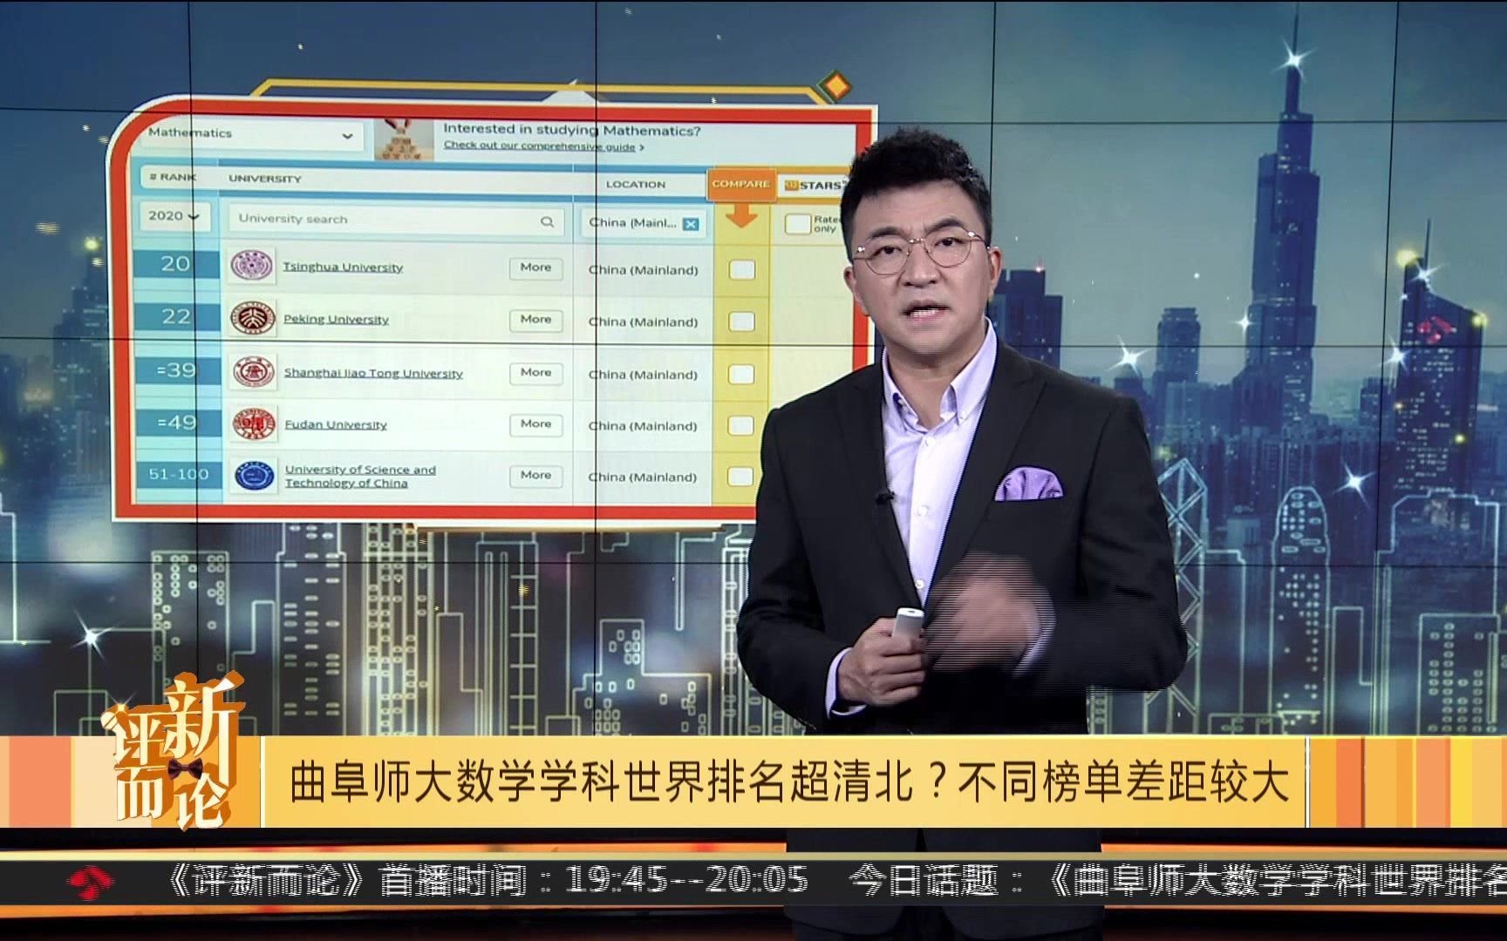
Task: Toggle the Rated only checkbox
Action: [797, 224]
